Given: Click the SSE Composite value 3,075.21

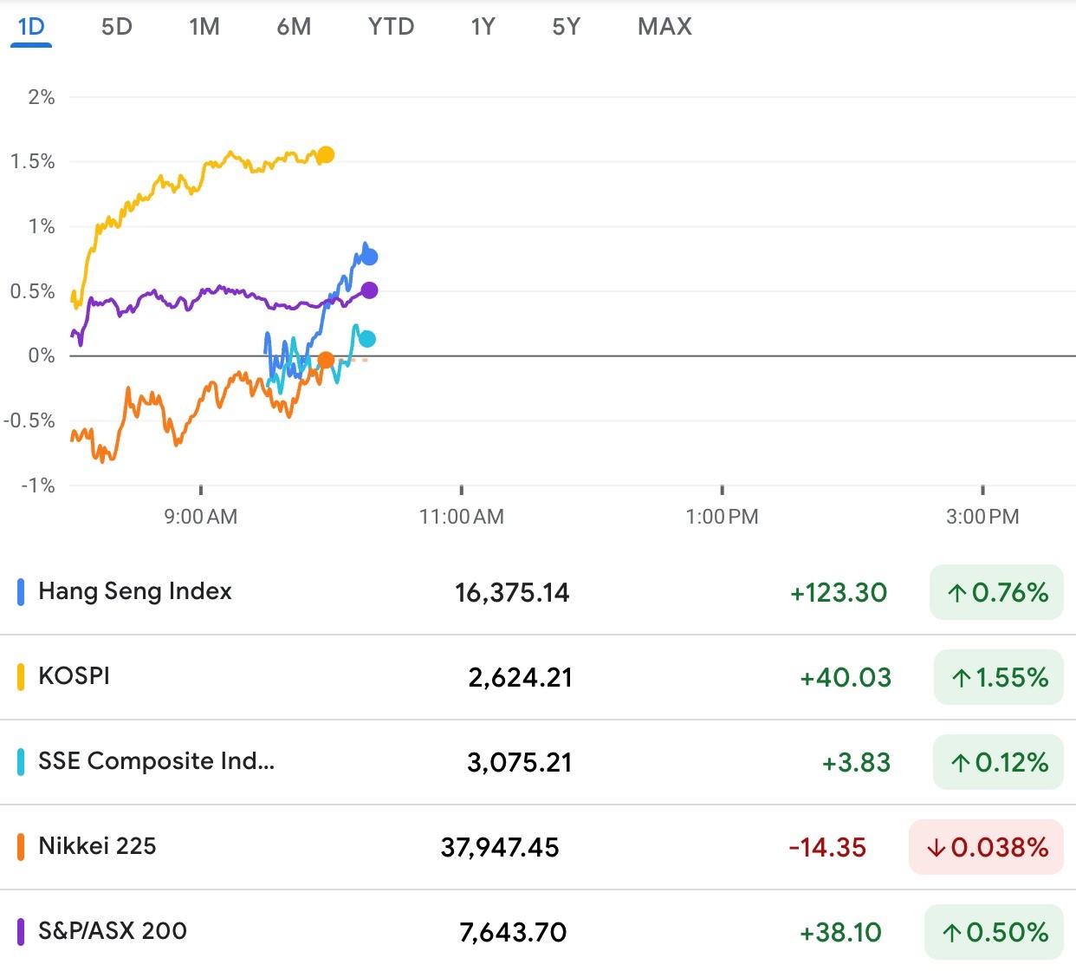Looking at the screenshot, I should [520, 763].
